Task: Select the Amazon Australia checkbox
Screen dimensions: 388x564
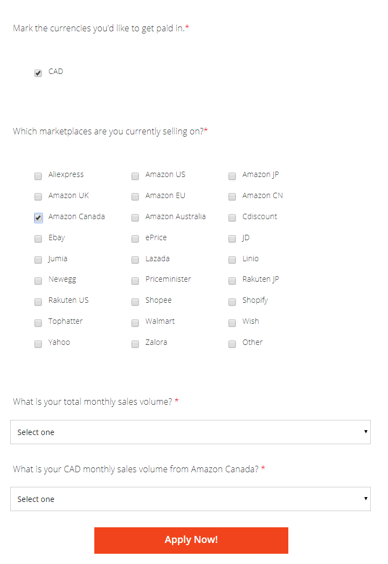Action: (135, 218)
